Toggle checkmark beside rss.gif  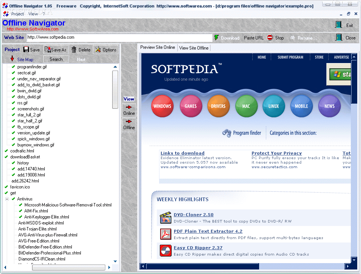pos(14,102)
